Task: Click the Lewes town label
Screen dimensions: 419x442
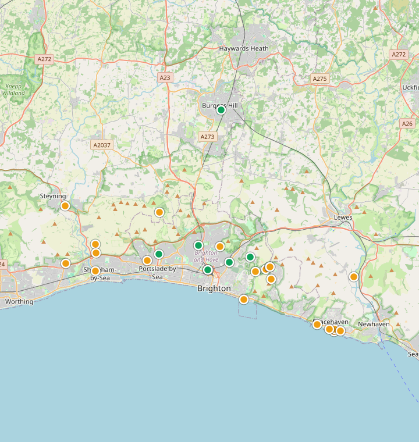Action: pyautogui.click(x=343, y=218)
